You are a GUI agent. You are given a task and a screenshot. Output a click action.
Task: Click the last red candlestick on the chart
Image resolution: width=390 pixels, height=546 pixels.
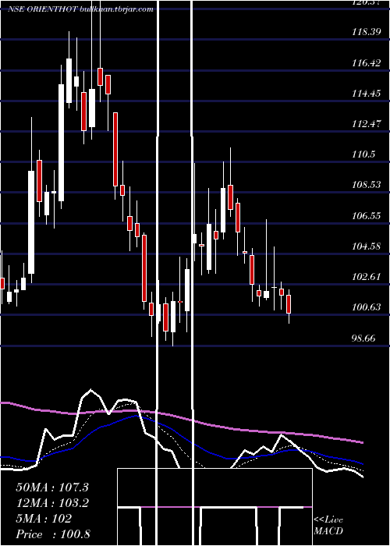click(x=289, y=304)
